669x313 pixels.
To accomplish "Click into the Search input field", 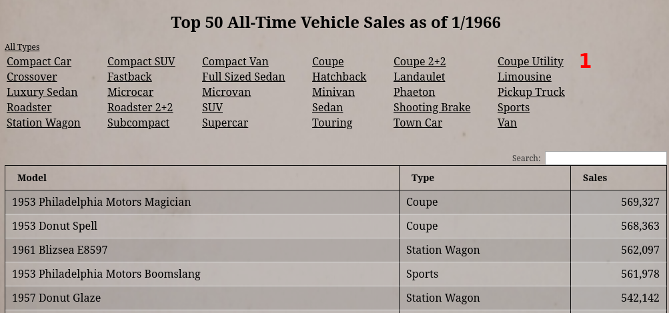I will point(605,158).
